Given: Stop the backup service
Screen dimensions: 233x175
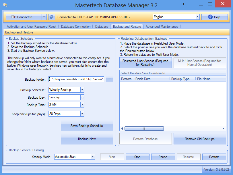Looking at the screenshot, I should (x=137, y=157).
